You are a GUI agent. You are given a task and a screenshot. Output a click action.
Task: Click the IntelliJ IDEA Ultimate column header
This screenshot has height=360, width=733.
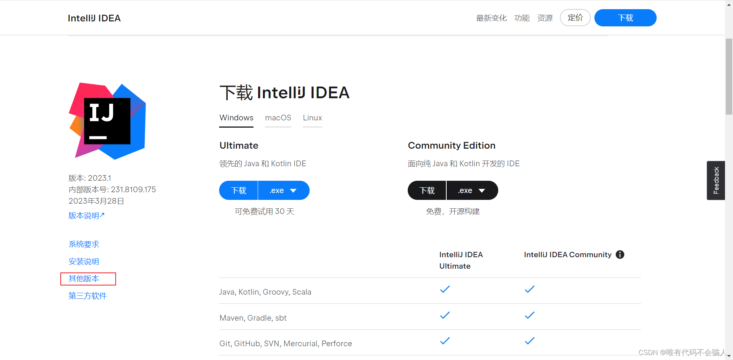[x=461, y=260]
